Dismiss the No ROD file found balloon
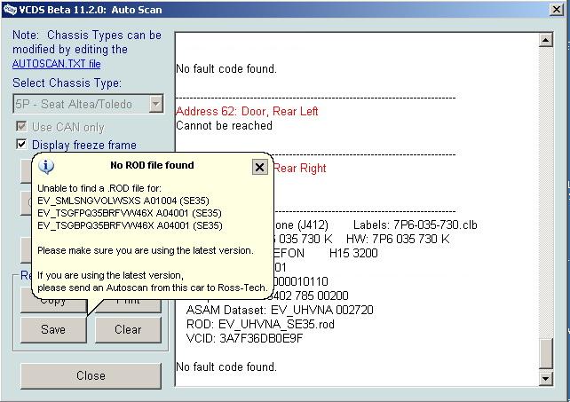 [x=259, y=167]
